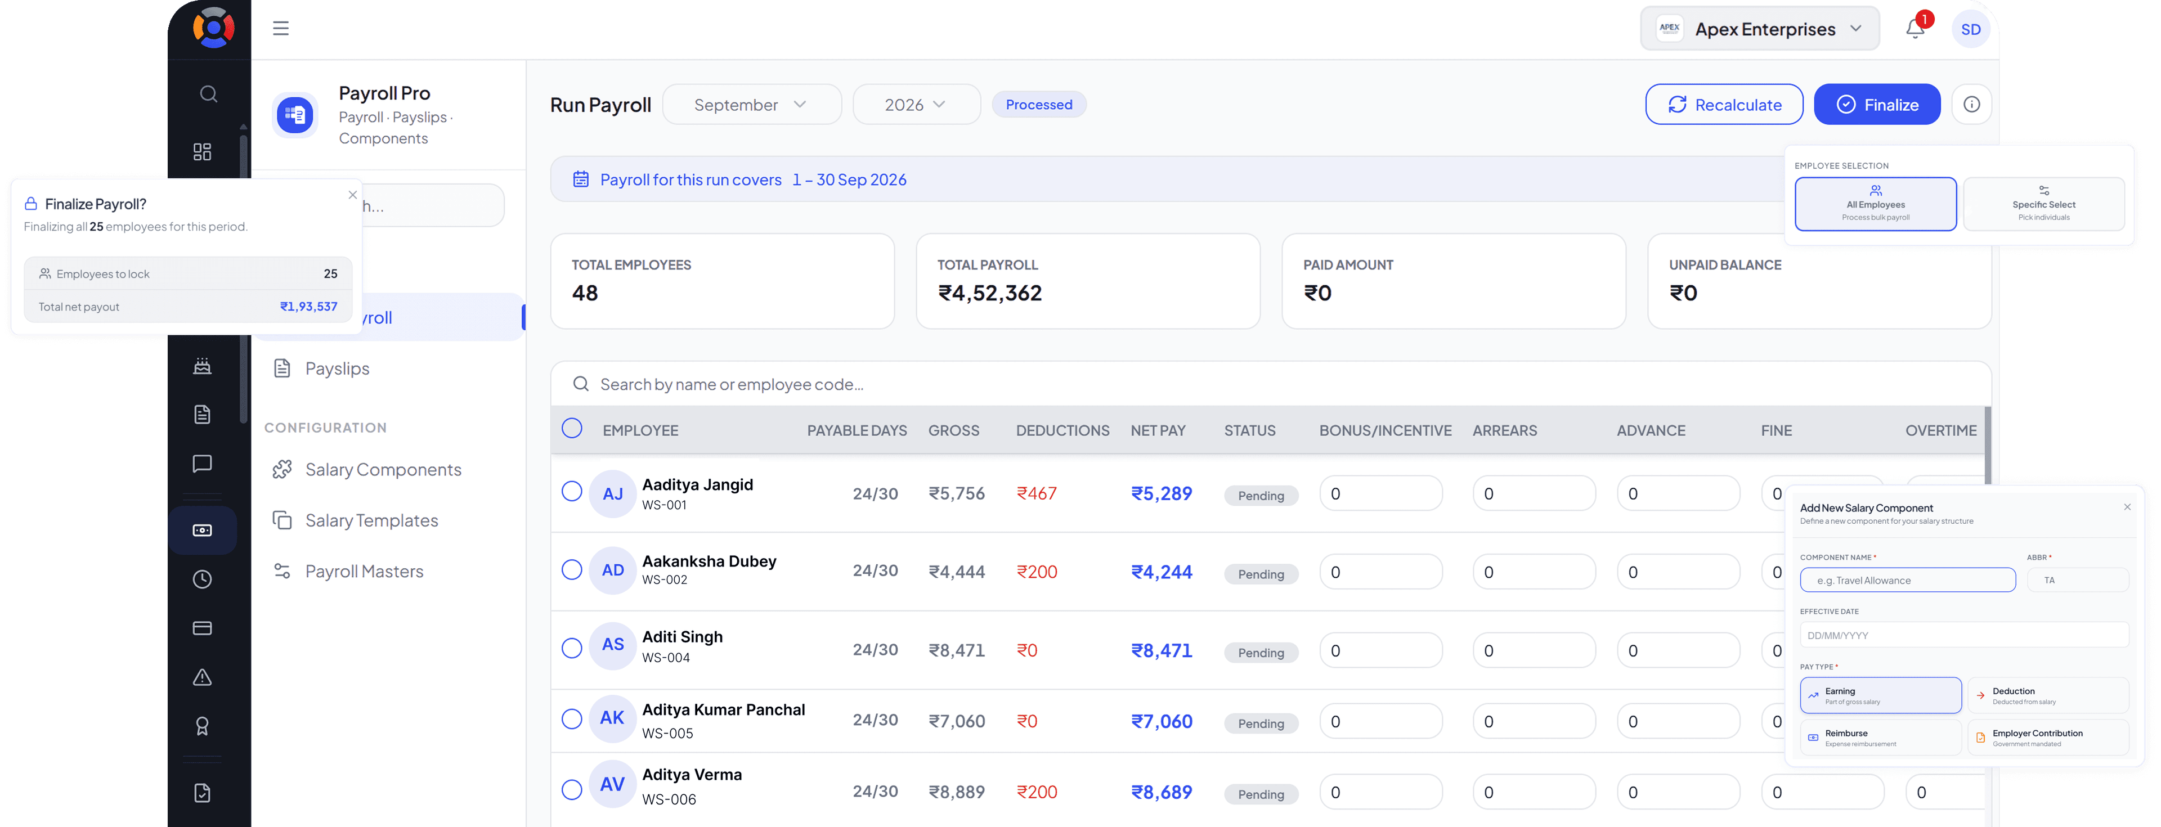Image resolution: width=2161 pixels, height=827 pixels.
Task: Select the Aditi Singh row checkbox
Action: coord(572,648)
